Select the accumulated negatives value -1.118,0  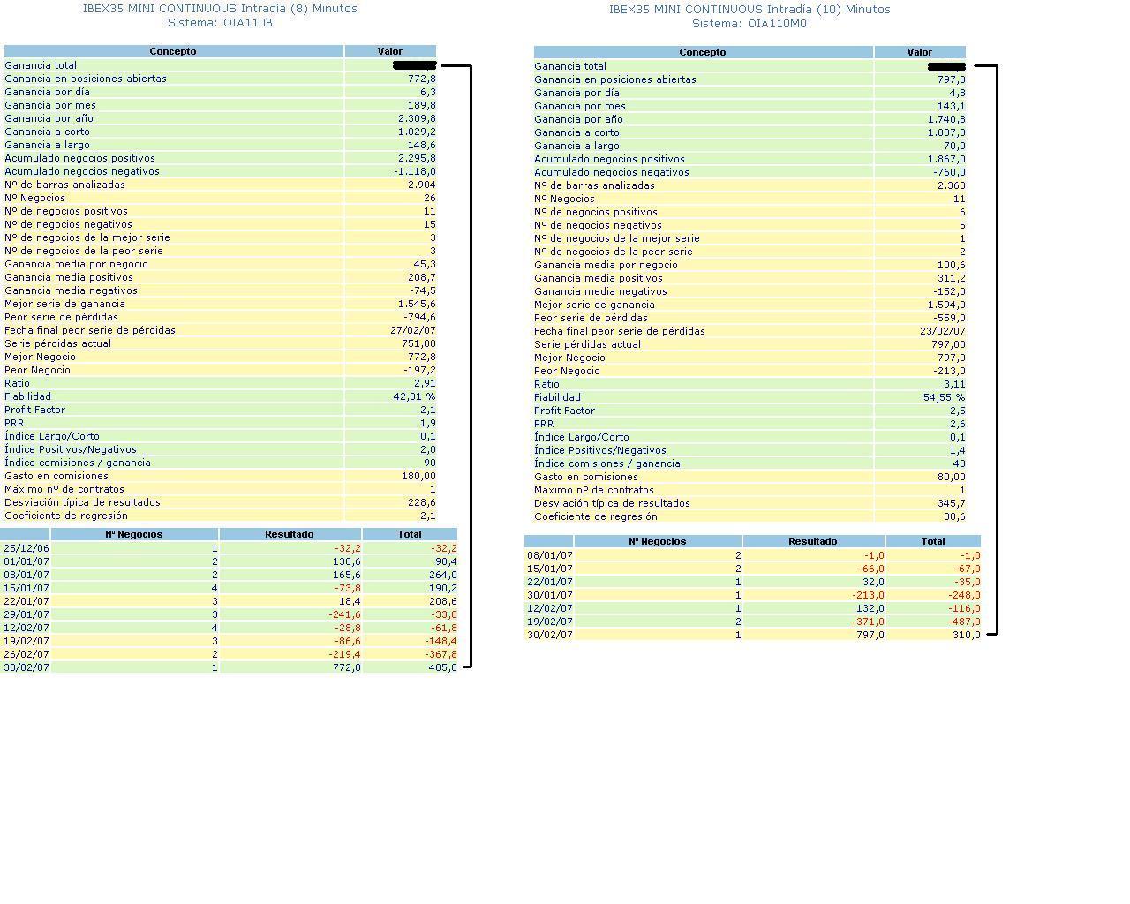(x=415, y=171)
